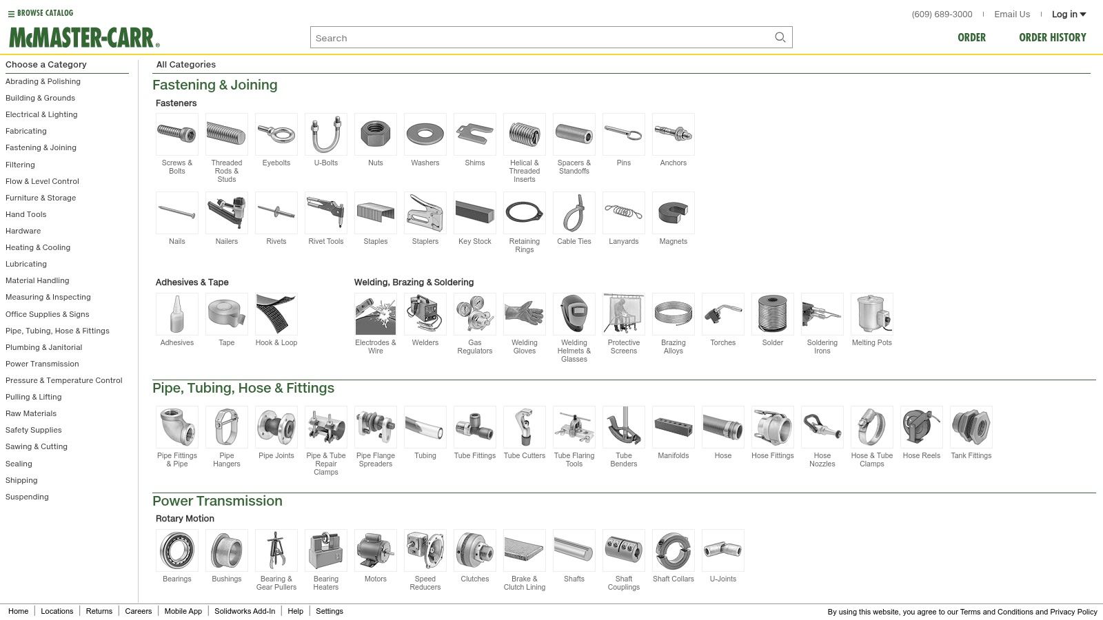
Task: Click the search magnifier icon
Action: [x=780, y=37]
